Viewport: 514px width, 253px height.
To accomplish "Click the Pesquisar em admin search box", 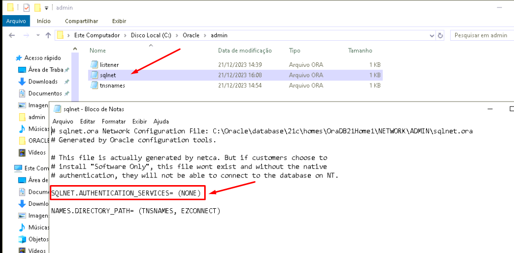I will [x=480, y=35].
